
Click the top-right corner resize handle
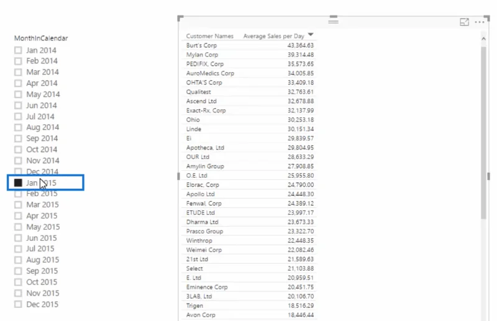pyautogui.click(x=487, y=18)
